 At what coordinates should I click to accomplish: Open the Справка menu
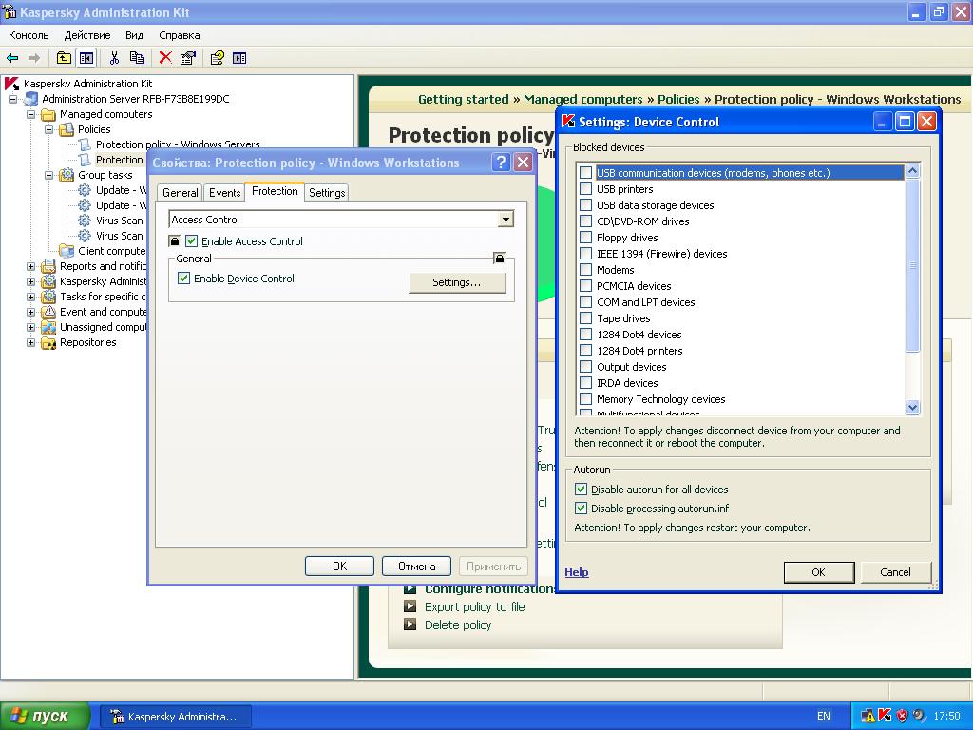tap(180, 35)
